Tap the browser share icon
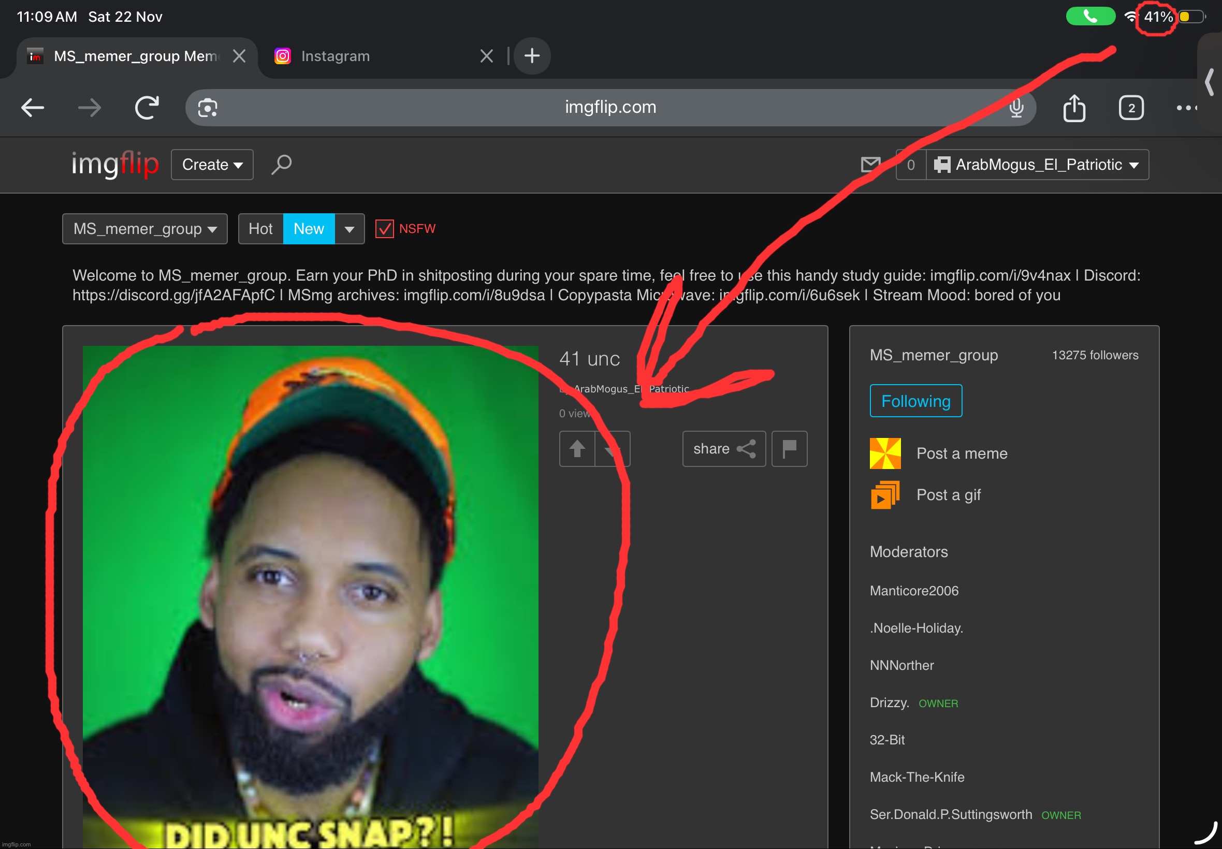 coord(1073,108)
